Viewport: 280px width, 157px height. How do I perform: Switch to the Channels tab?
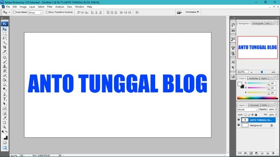(x=254, y=105)
